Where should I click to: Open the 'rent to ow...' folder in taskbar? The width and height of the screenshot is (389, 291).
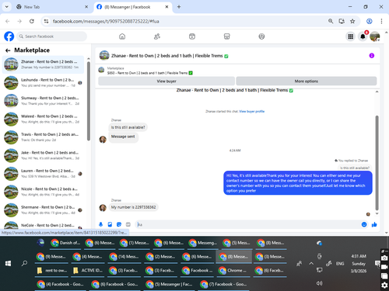[51, 271]
